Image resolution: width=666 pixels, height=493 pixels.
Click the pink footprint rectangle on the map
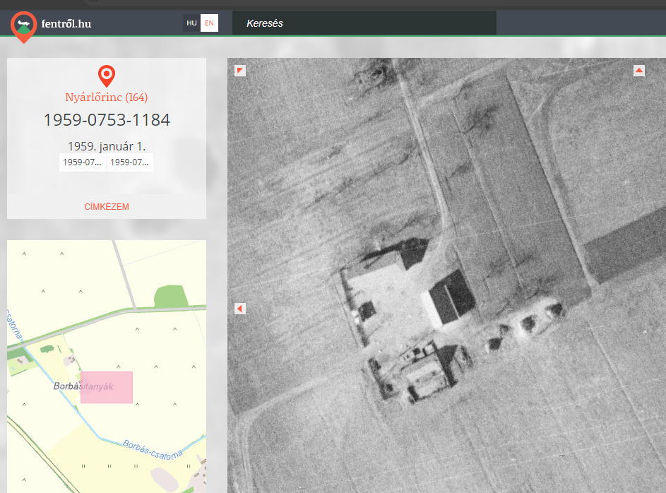107,387
